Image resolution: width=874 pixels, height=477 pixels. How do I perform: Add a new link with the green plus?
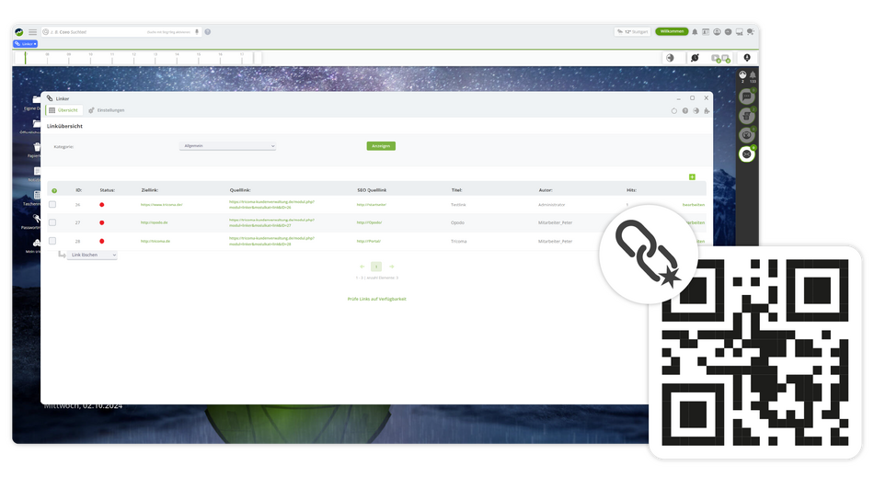click(x=692, y=177)
